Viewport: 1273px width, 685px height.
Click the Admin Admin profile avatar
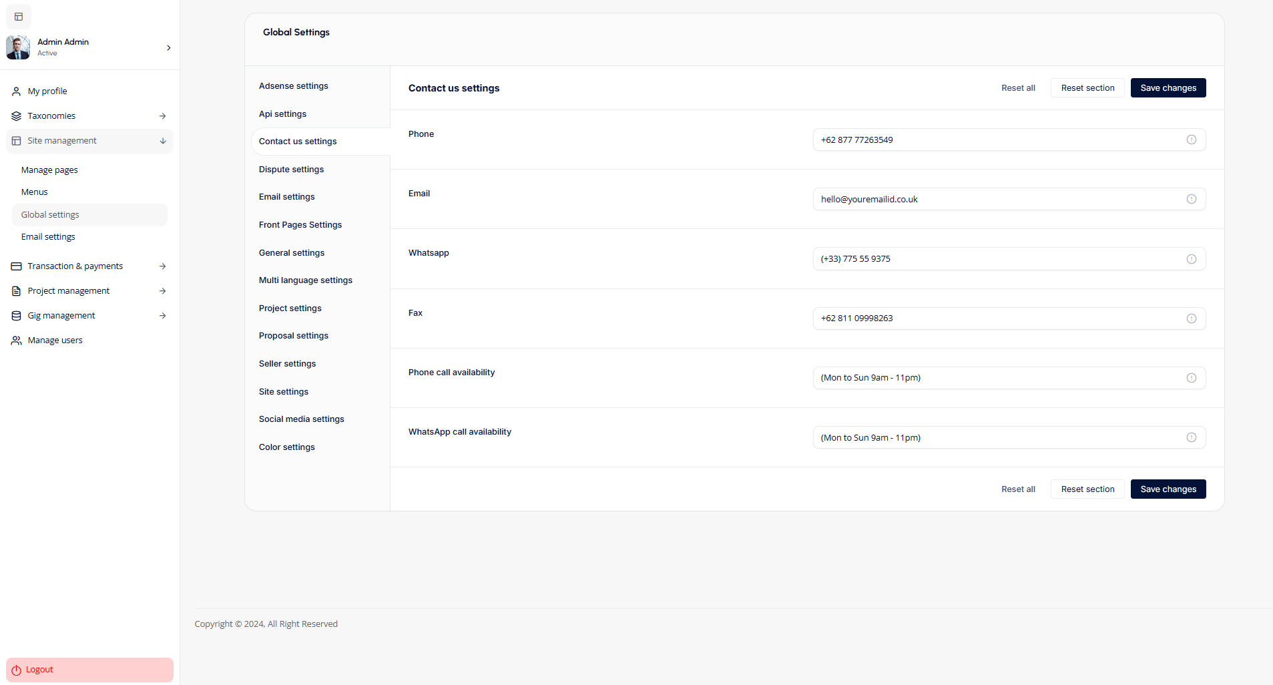(x=18, y=47)
